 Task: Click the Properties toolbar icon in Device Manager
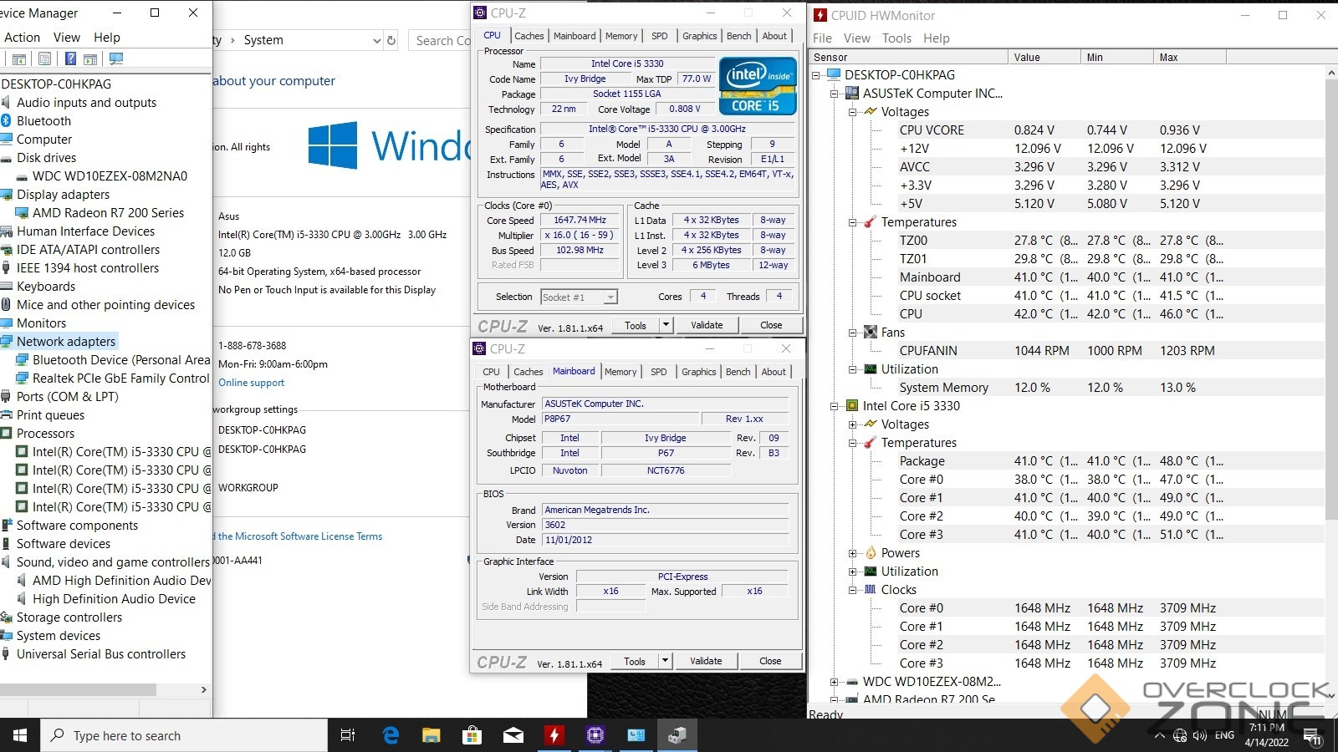tap(44, 58)
